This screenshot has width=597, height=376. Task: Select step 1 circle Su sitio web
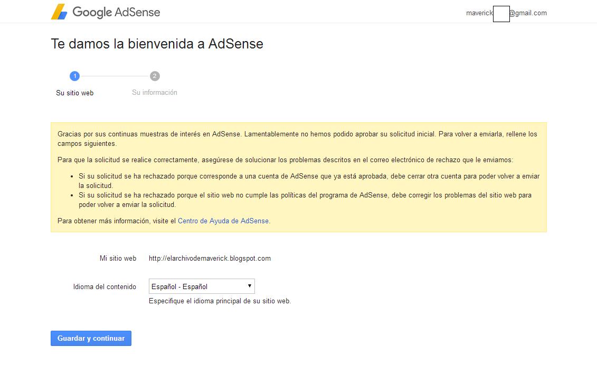coord(74,76)
